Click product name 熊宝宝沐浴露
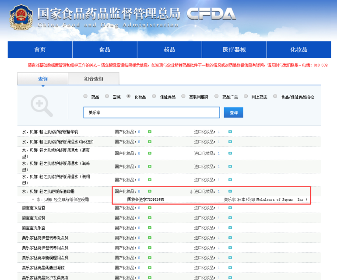 pyautogui.click(x=34, y=208)
